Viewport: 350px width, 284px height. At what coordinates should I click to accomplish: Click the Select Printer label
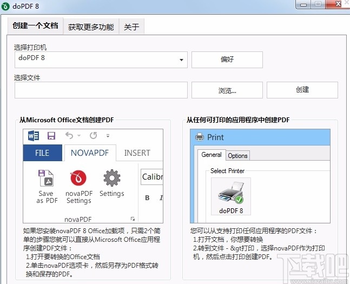[x=227, y=171]
